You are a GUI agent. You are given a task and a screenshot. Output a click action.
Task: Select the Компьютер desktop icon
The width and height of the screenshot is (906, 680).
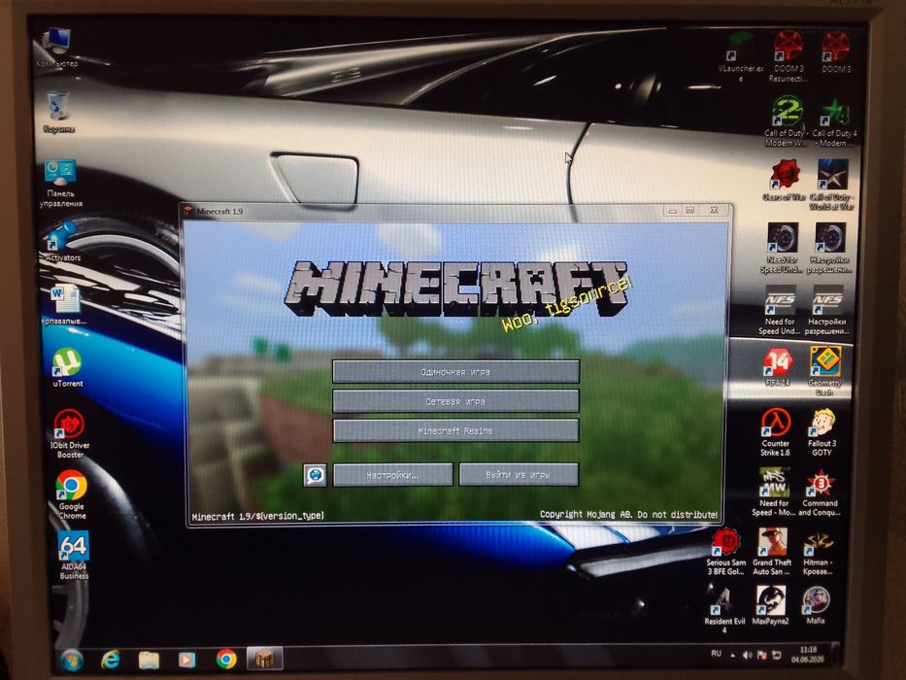[57, 49]
